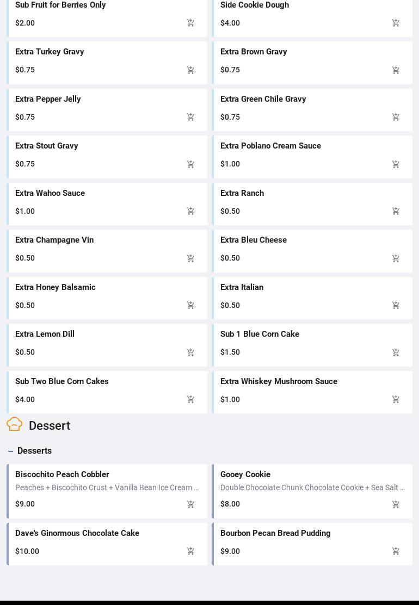
Task: Add Sub 1 Blue Corn Cake to cart
Action: [x=396, y=353]
